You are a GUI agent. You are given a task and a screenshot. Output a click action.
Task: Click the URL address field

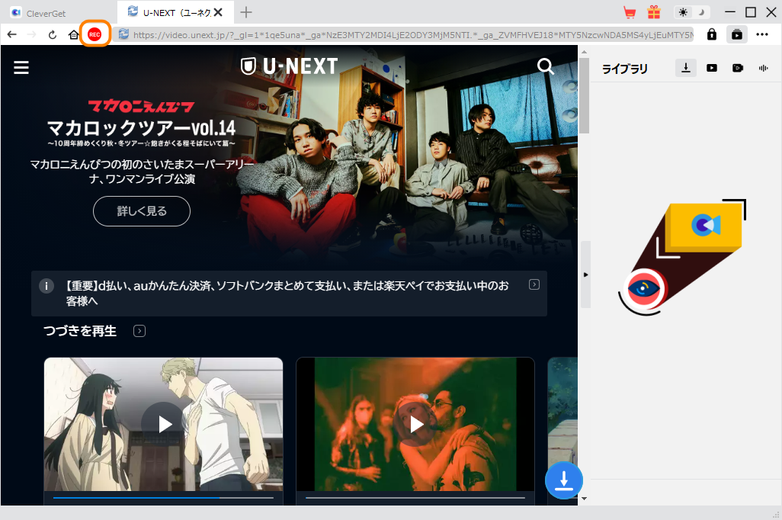click(x=413, y=35)
